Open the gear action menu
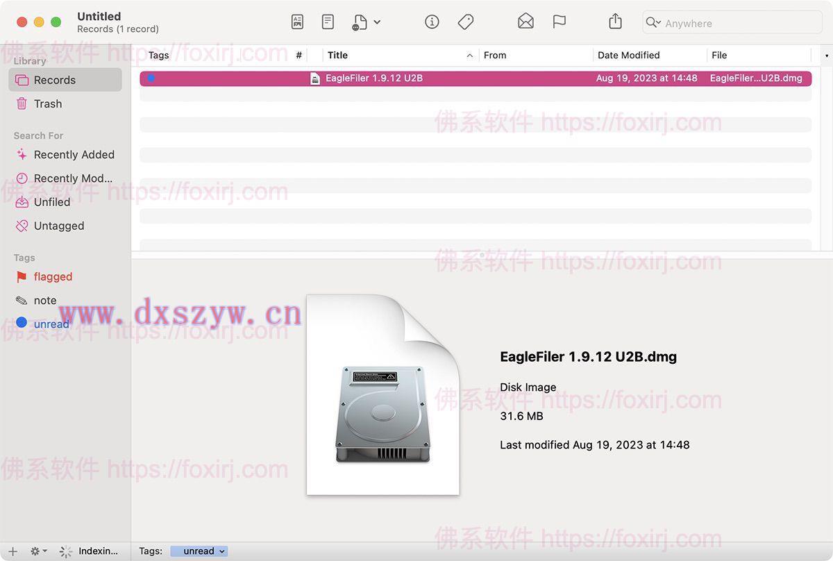The image size is (833, 561). (38, 551)
